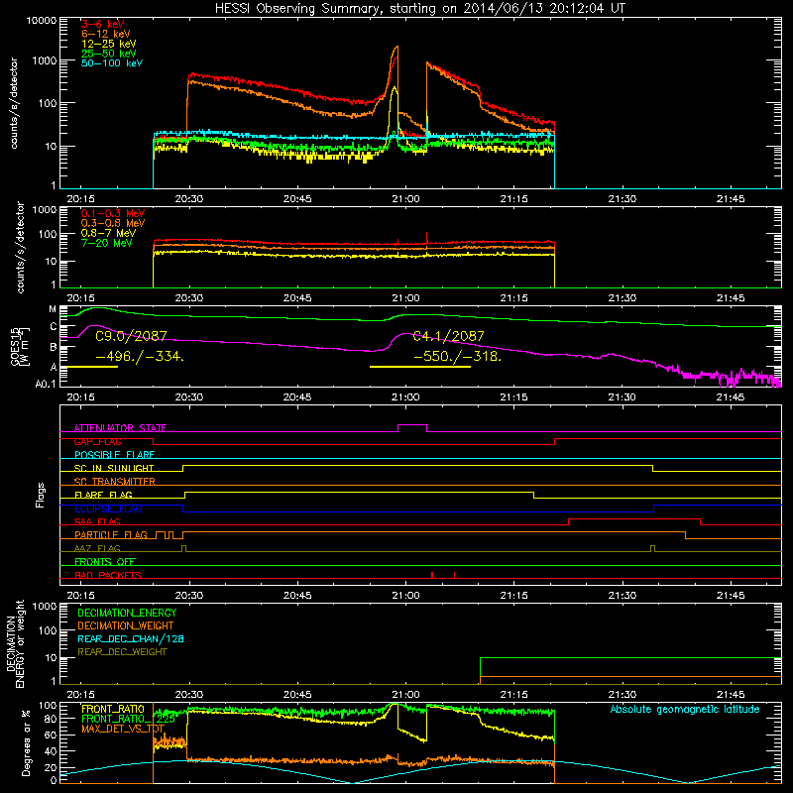Click the C9.0/2087 flare annotation
Image resolution: width=793 pixels, height=793 pixels.
coord(131,336)
